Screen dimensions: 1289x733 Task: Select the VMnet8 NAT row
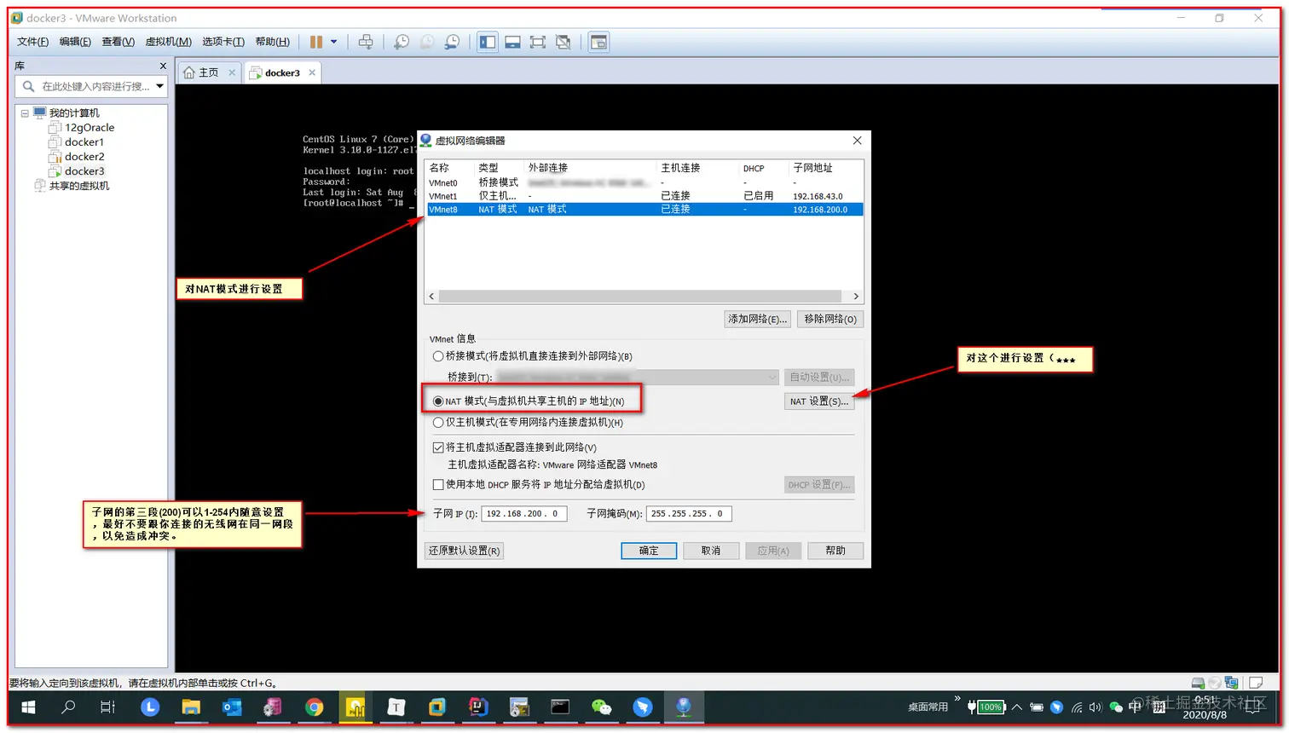pyautogui.click(x=644, y=210)
